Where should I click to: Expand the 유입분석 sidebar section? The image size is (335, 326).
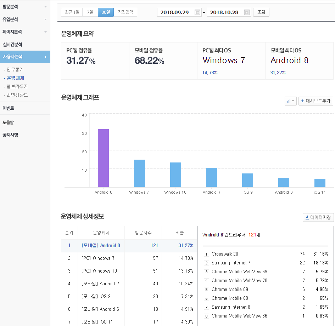pyautogui.click(x=25, y=19)
